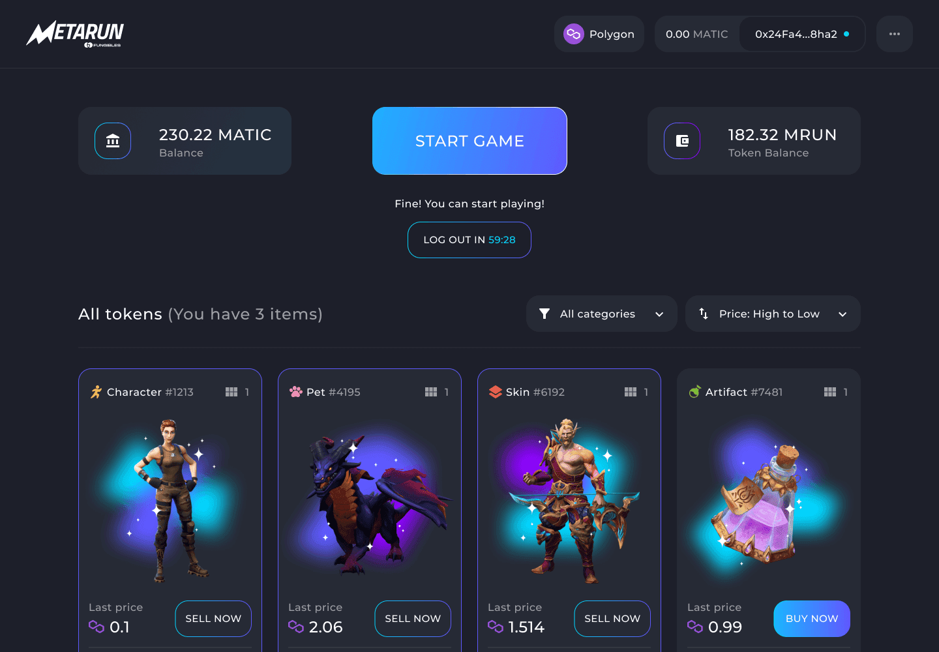Open the Price: High to Low sort dropdown
The width and height of the screenshot is (939, 652).
[773, 314]
